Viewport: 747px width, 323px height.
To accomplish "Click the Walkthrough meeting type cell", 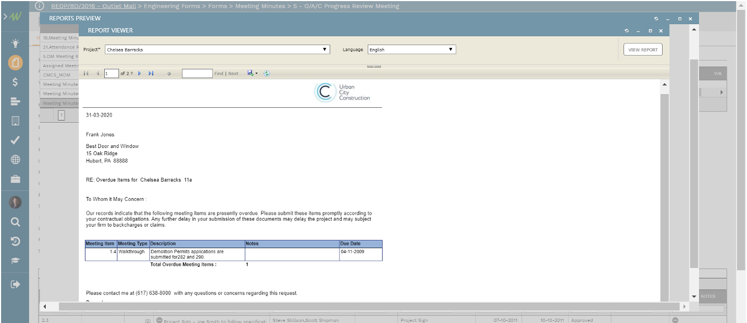I will pos(133,254).
